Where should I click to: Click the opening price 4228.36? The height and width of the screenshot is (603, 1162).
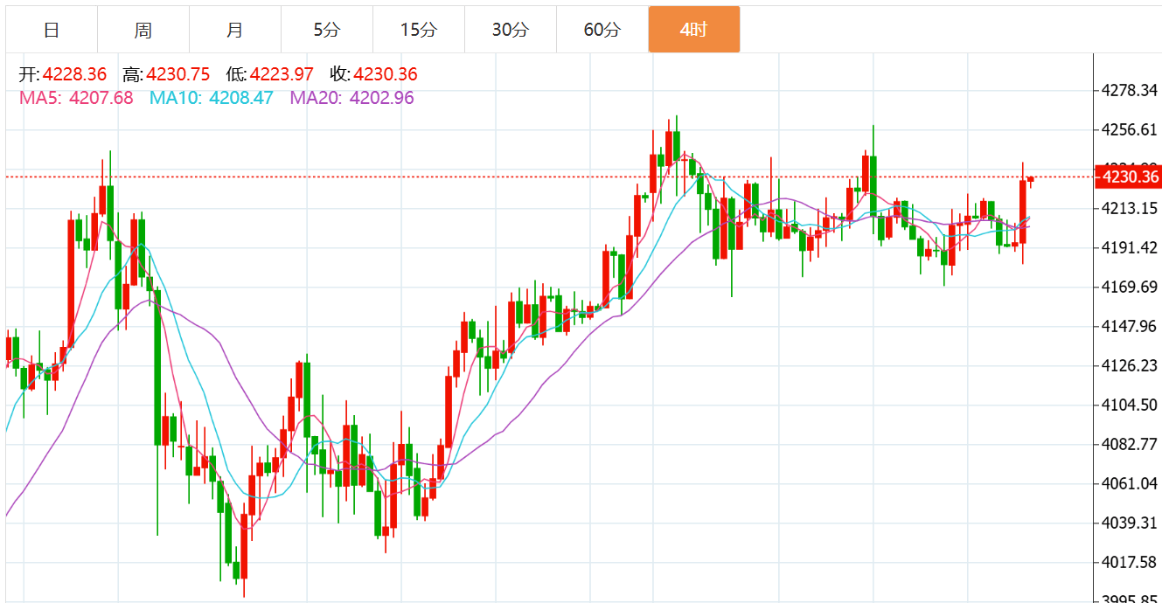point(74,75)
